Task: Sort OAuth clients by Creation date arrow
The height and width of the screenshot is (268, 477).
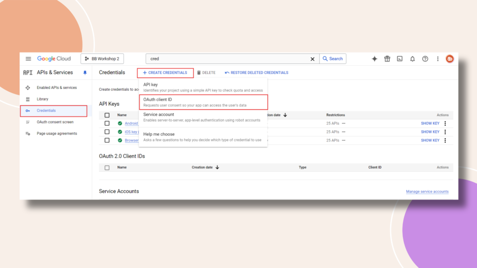Action: click(217, 167)
